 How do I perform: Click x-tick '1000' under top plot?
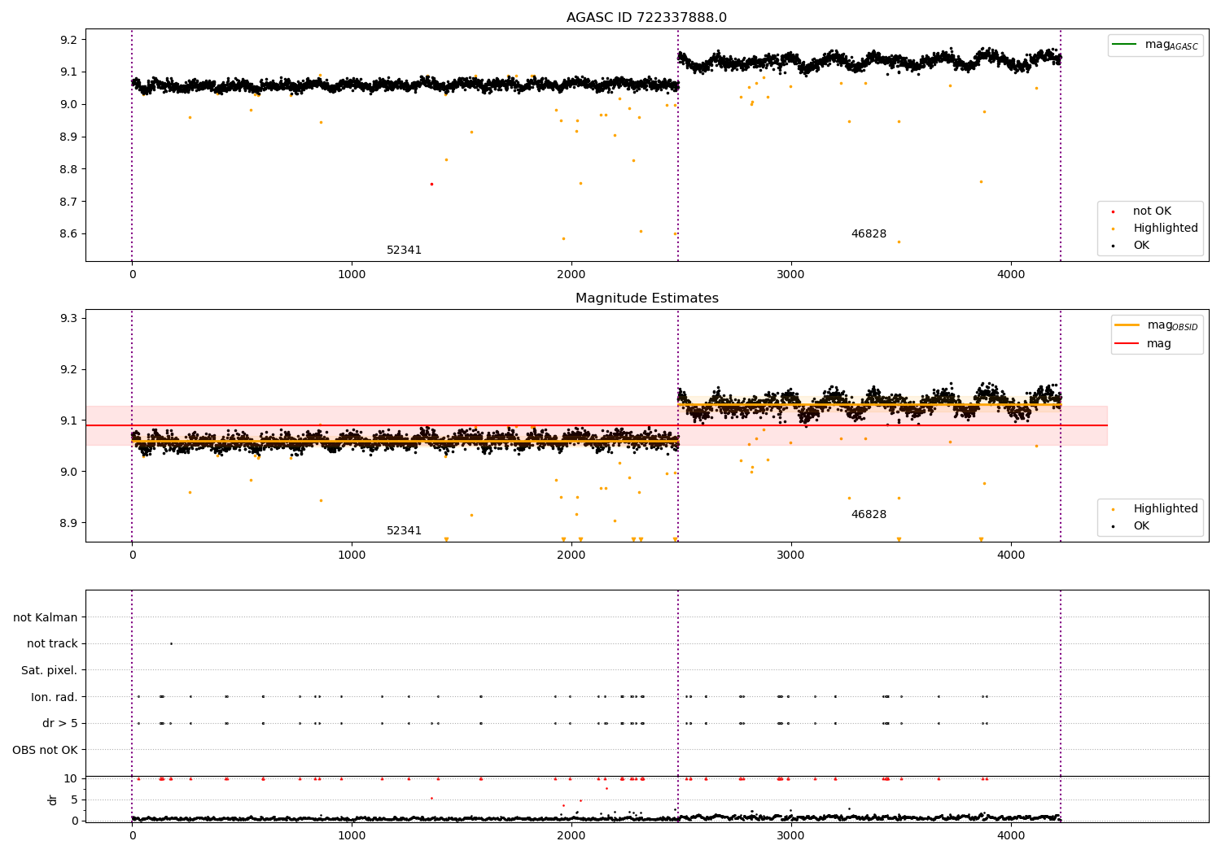(x=352, y=275)
